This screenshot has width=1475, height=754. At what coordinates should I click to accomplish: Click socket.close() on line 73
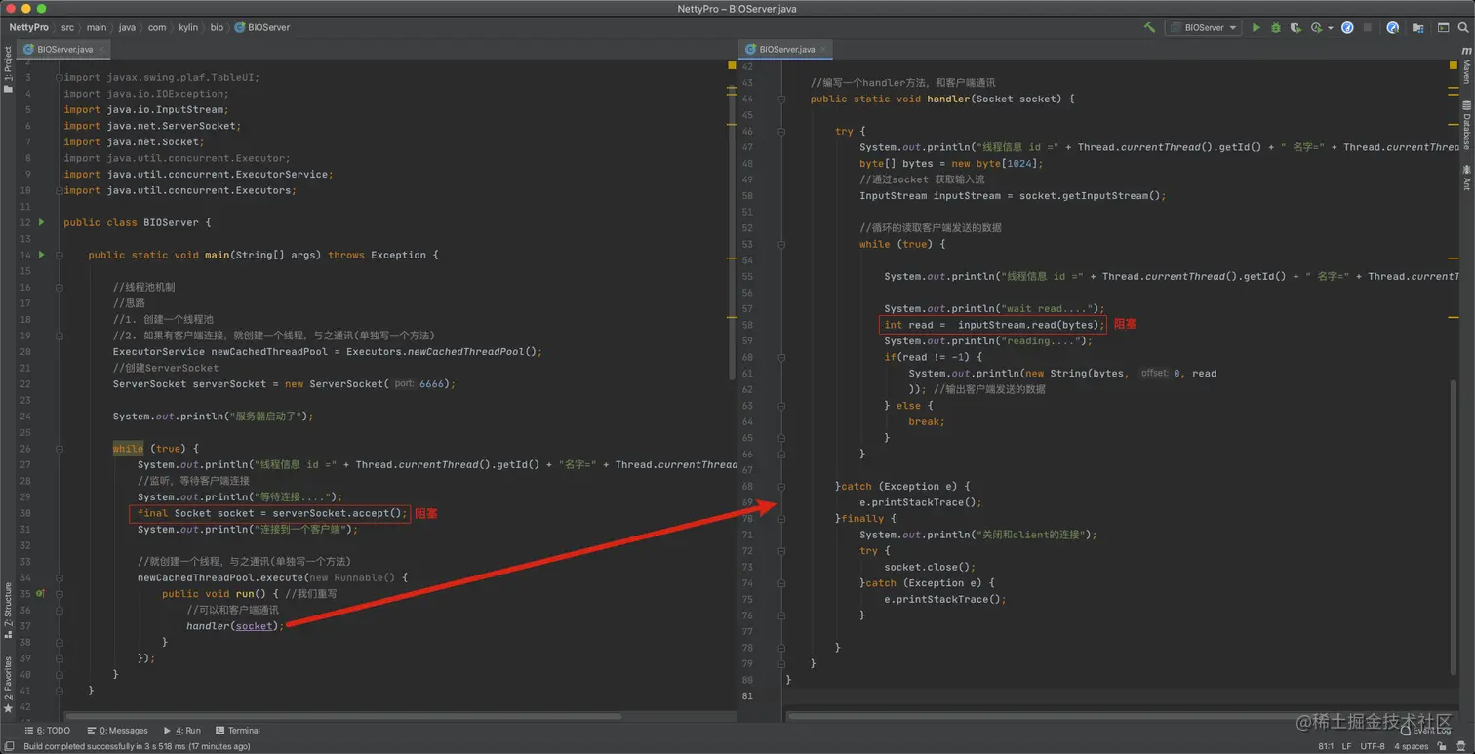(930, 567)
